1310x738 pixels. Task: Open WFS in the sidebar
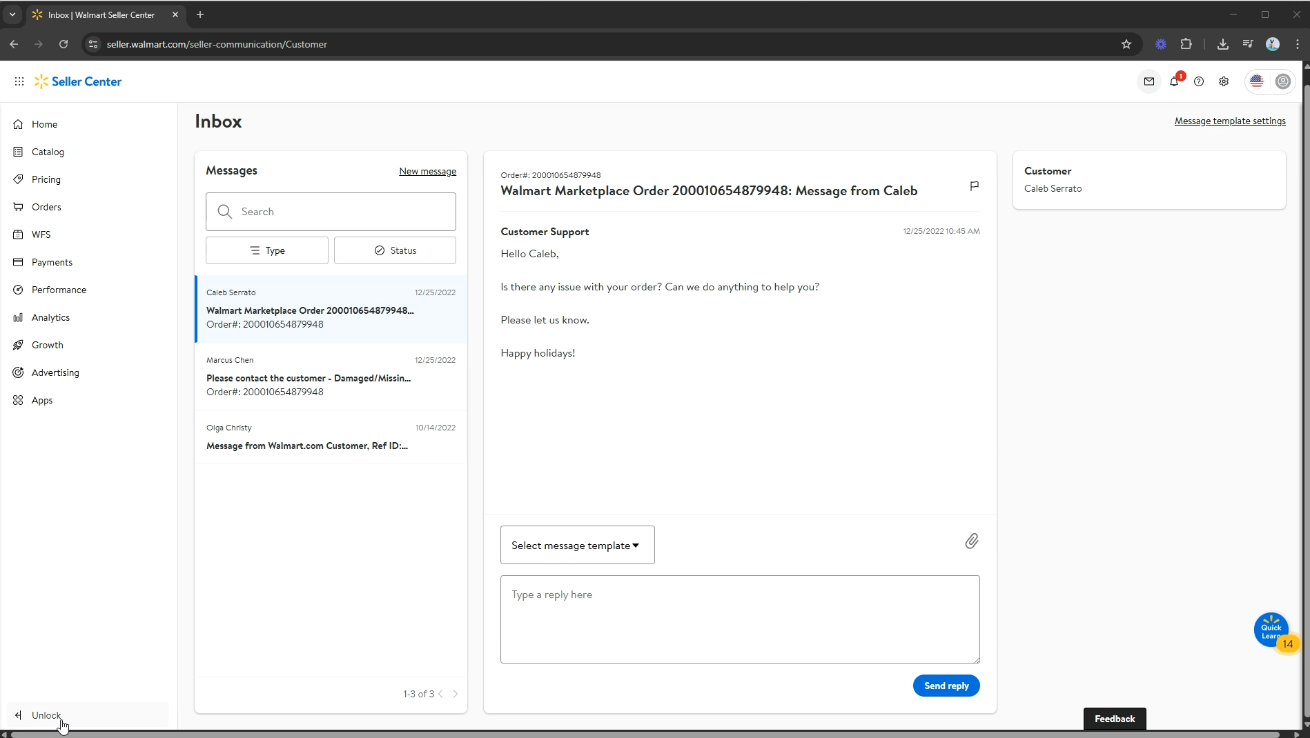(x=41, y=235)
